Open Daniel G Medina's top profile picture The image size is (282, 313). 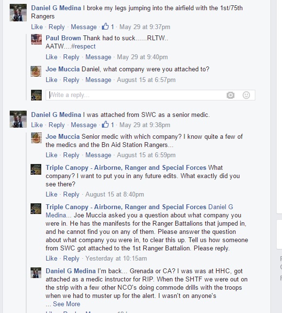click(18, 13)
